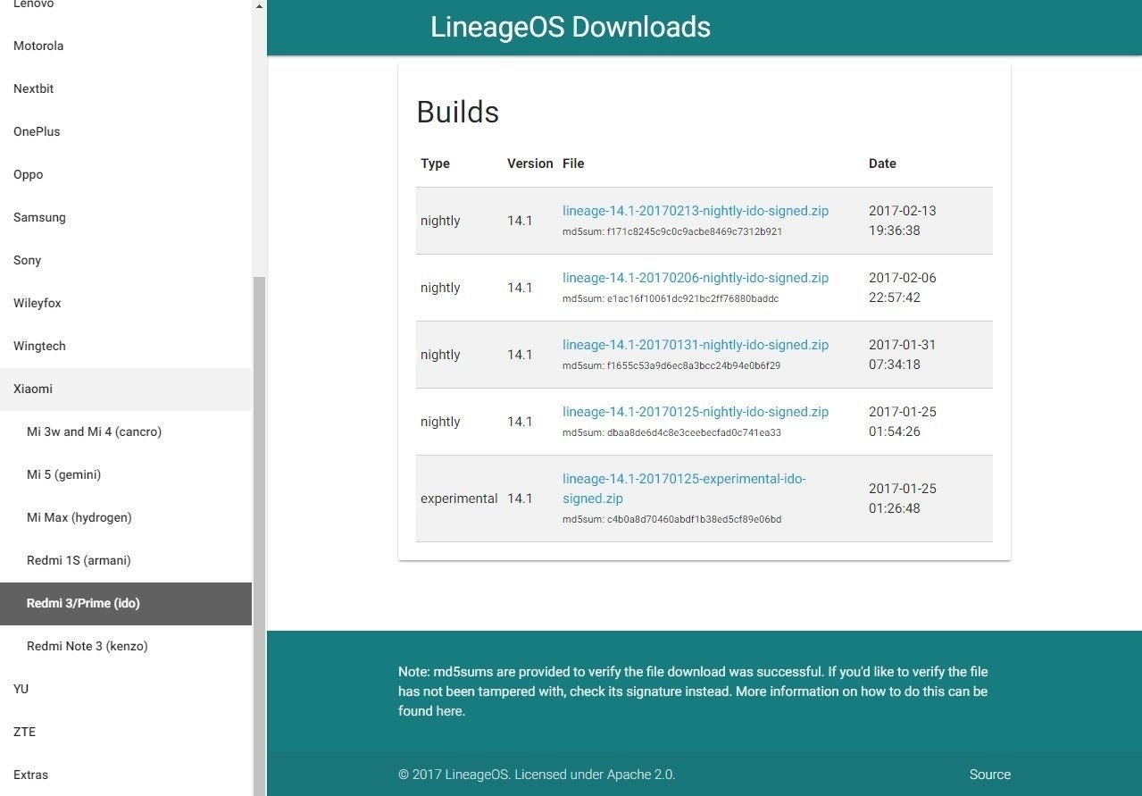The height and width of the screenshot is (796, 1142).
Task: Open the Source link in footer
Action: (989, 775)
